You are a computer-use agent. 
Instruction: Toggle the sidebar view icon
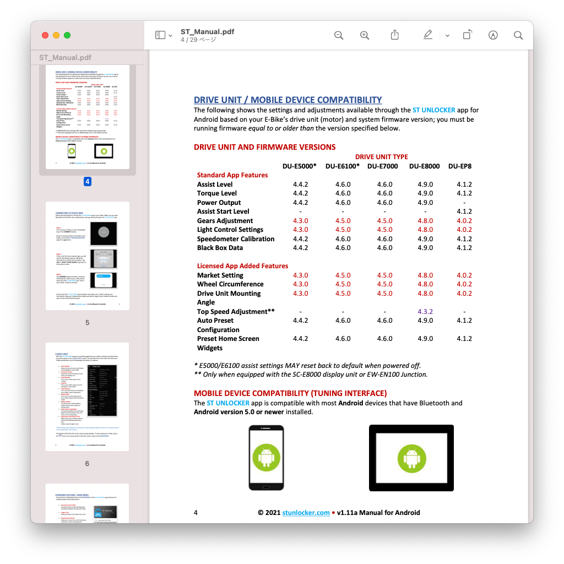pyautogui.click(x=160, y=35)
